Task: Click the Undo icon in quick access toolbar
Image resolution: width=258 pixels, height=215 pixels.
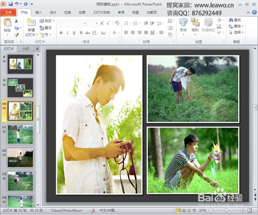Action: pyautogui.click(x=17, y=4)
